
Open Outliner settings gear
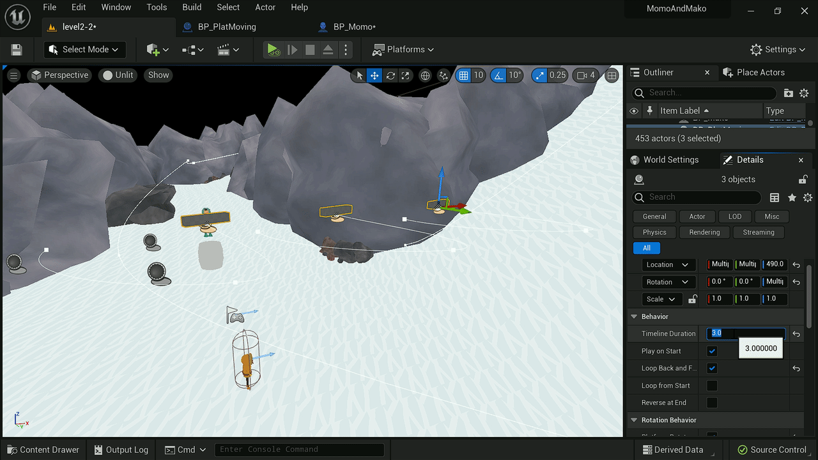click(x=804, y=93)
